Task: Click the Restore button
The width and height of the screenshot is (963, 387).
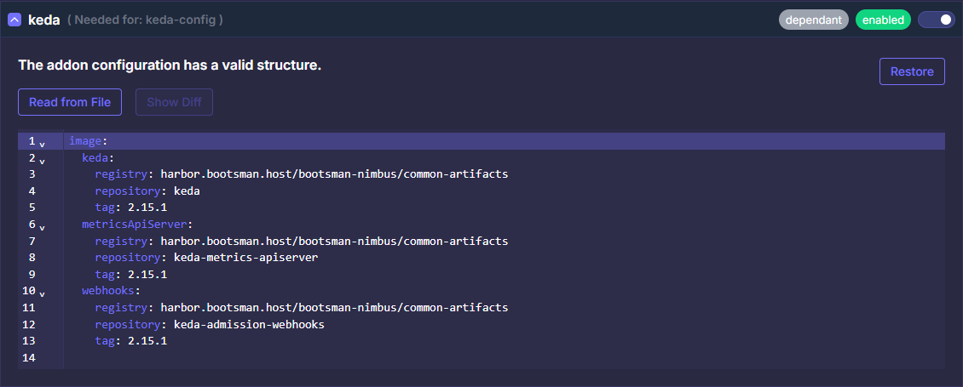Action: coord(912,71)
